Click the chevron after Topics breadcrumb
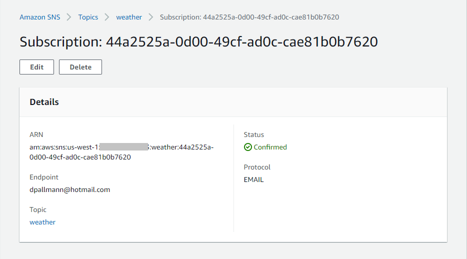This screenshot has width=467, height=259. pyautogui.click(x=107, y=17)
